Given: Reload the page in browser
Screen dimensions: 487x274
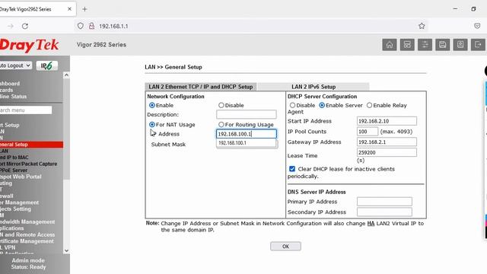Looking at the screenshot, I should pyautogui.click(x=25, y=26).
